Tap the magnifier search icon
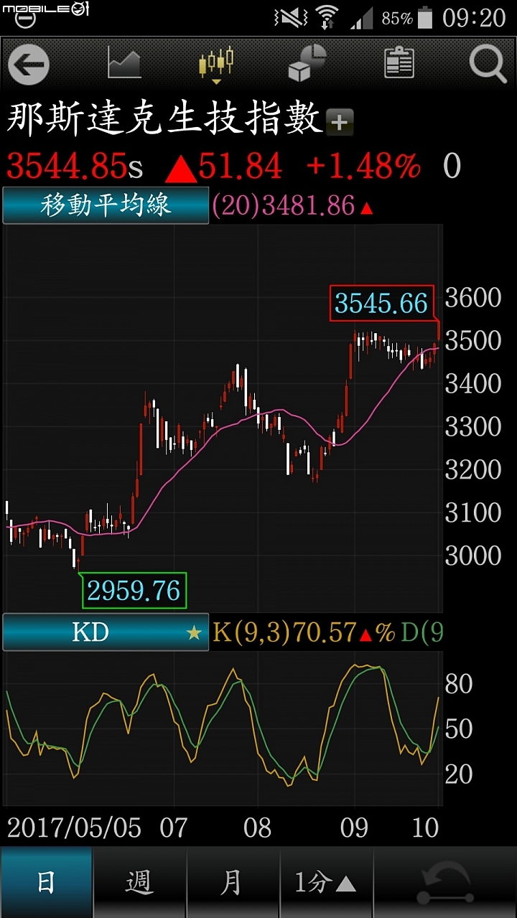Image resolution: width=517 pixels, height=918 pixels. pos(488,64)
